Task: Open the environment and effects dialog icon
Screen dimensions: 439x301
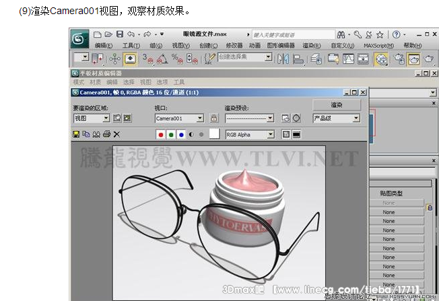Action: [x=296, y=118]
